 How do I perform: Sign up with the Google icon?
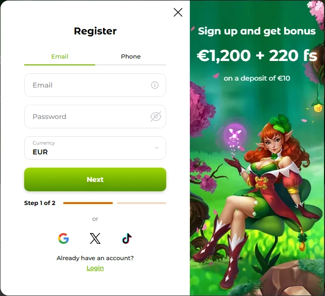[64, 238]
